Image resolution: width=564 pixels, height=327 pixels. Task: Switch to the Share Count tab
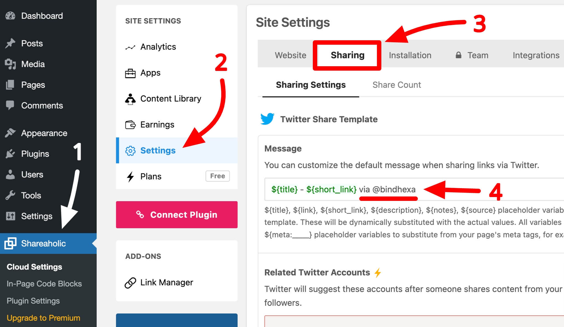pos(396,84)
